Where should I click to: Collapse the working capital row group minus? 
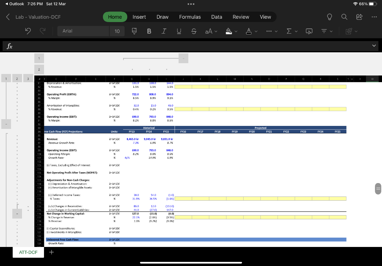17,214
